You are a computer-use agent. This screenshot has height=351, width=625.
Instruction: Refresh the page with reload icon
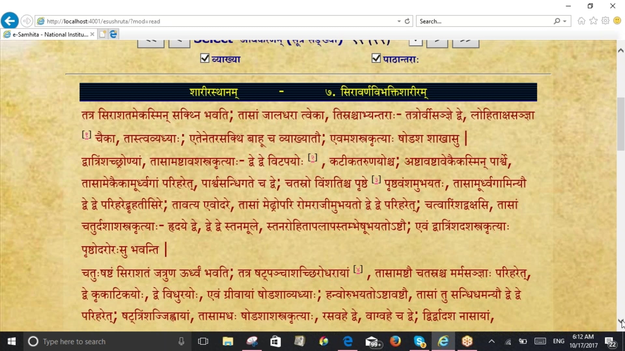pyautogui.click(x=407, y=21)
